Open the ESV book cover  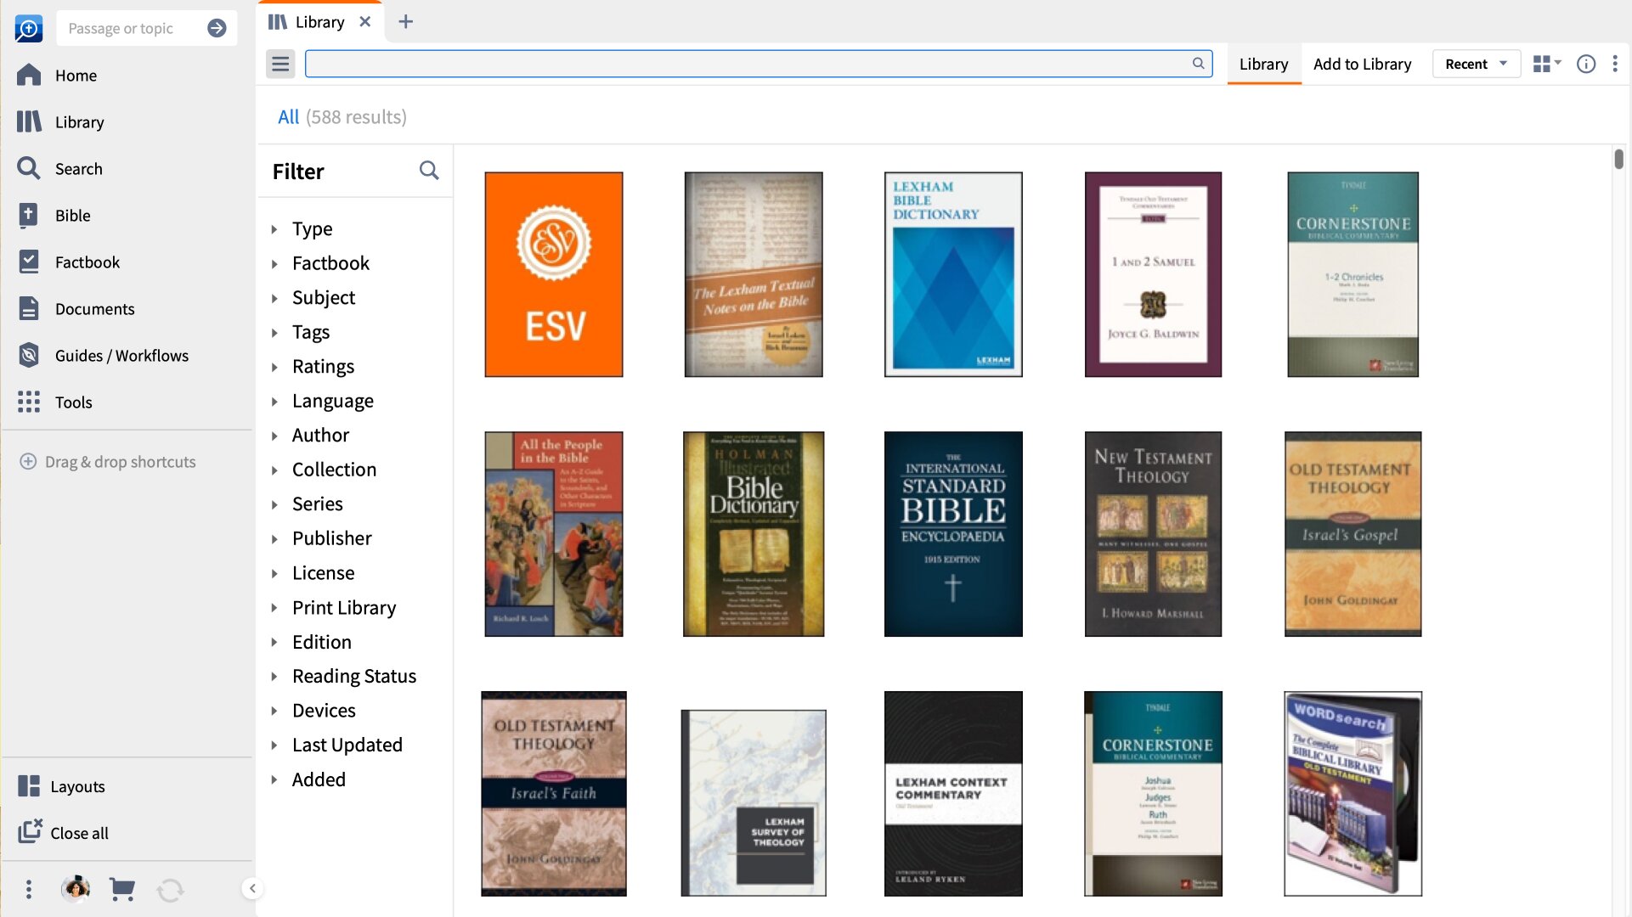553,274
